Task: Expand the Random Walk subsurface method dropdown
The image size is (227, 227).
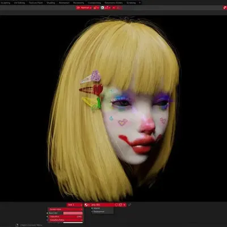Action: [x=65, y=209]
